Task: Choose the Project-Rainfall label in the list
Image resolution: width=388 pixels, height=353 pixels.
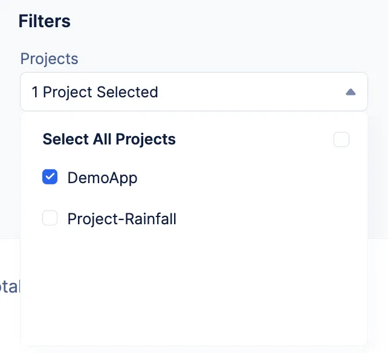Action: 121,219
